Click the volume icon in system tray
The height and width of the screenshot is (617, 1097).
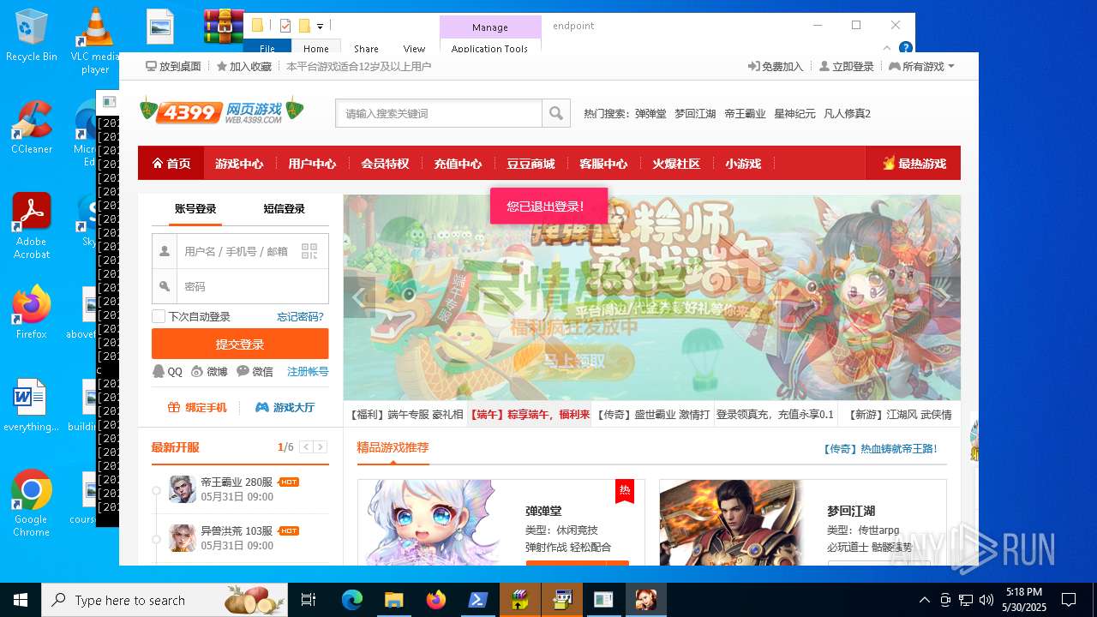coord(986,600)
